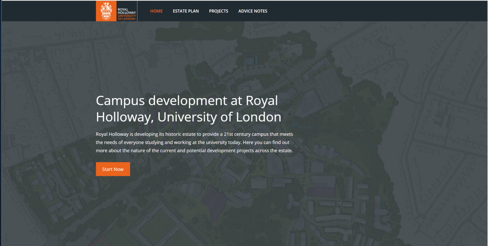Viewport: 488px width, 246px height.
Task: Go to the ESTATE PLAN page
Action: coord(186,11)
